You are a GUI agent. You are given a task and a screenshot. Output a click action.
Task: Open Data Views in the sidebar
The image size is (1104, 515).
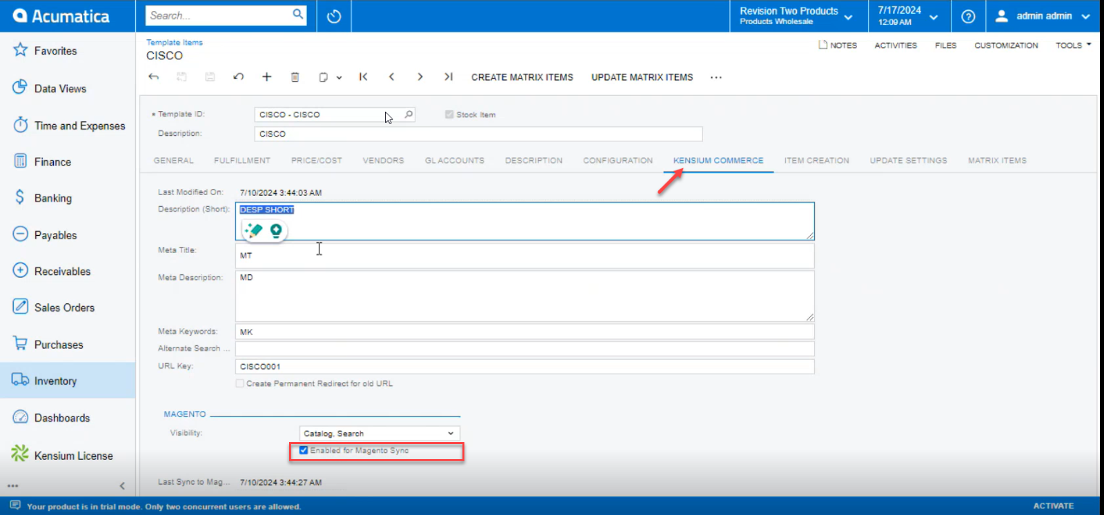(x=60, y=88)
